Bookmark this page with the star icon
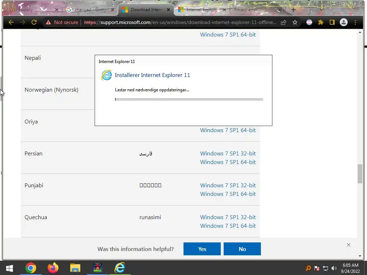 [x=295, y=23]
